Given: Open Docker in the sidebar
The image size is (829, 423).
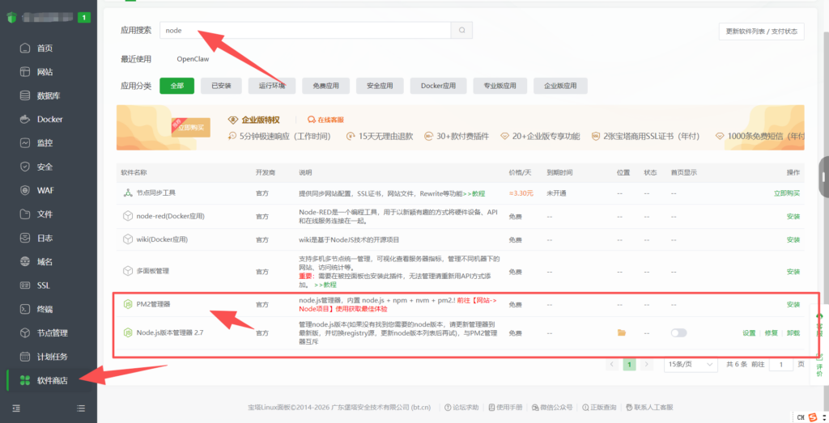Looking at the screenshot, I should click(49, 120).
